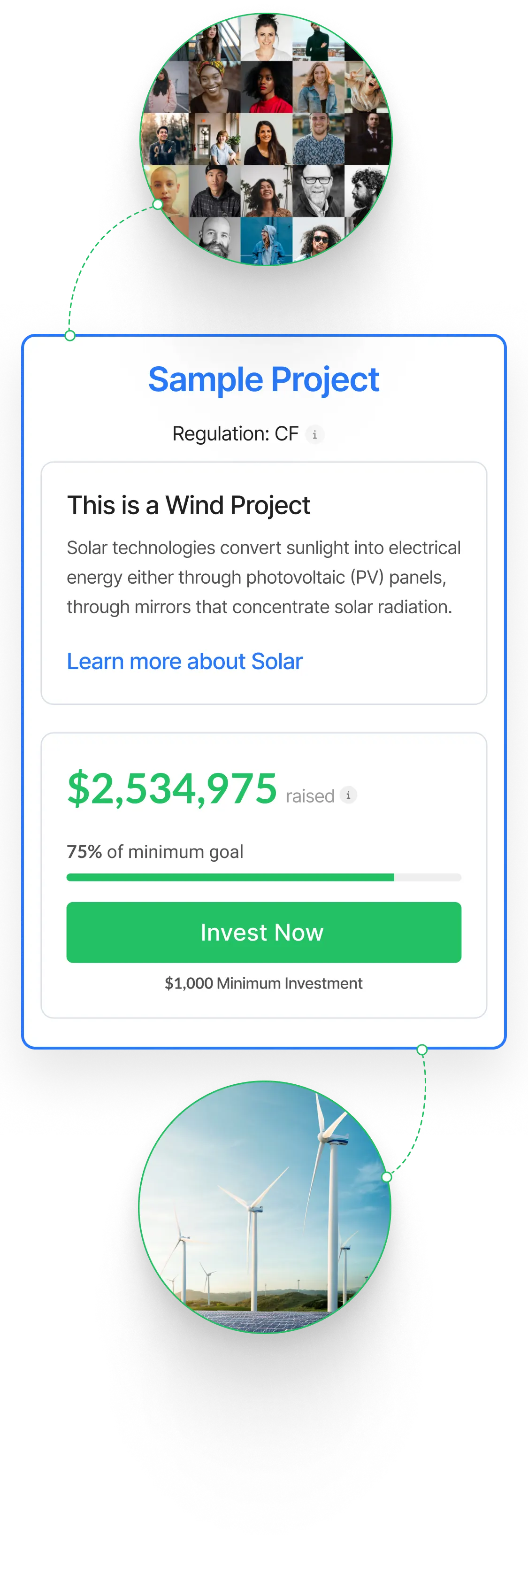
Task: Click the wind project description card
Action: pyautogui.click(x=263, y=581)
